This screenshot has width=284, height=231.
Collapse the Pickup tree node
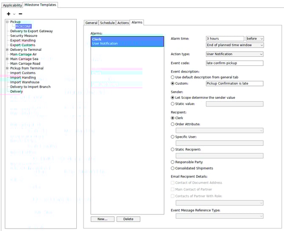[x=7, y=22]
